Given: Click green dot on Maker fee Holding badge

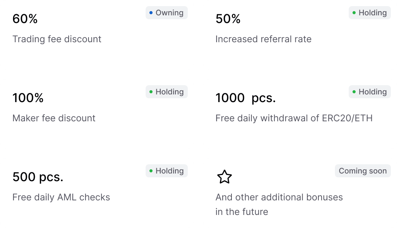Looking at the screenshot, I should pos(151,92).
